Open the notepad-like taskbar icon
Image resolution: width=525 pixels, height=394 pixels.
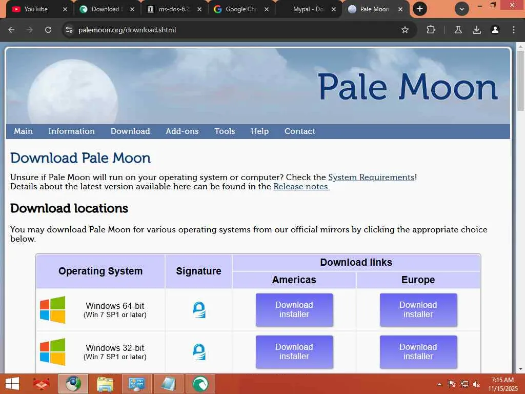coord(169,384)
